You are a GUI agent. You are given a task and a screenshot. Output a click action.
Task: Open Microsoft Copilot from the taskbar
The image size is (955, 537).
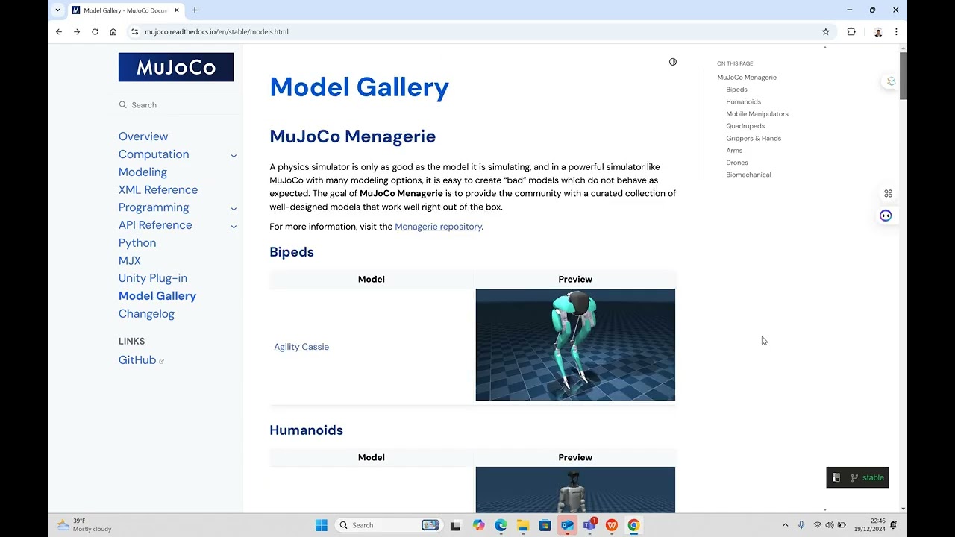point(478,525)
